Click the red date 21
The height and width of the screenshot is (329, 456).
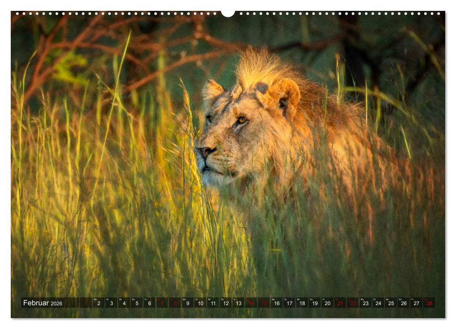click(x=341, y=302)
